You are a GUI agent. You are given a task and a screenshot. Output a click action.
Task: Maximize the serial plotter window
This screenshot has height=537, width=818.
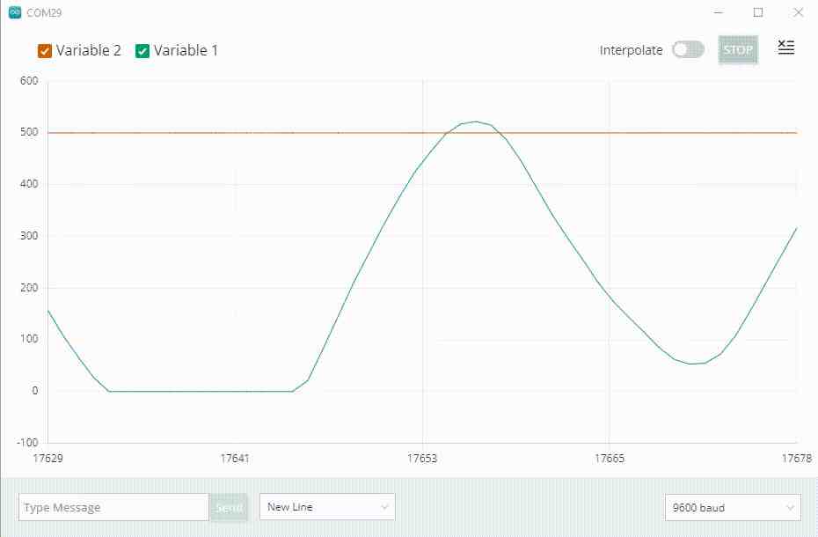(x=757, y=13)
